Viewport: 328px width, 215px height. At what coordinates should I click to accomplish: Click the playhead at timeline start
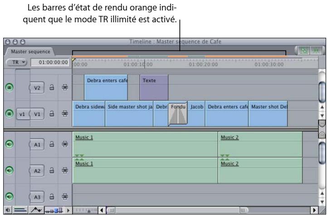pos(73,60)
